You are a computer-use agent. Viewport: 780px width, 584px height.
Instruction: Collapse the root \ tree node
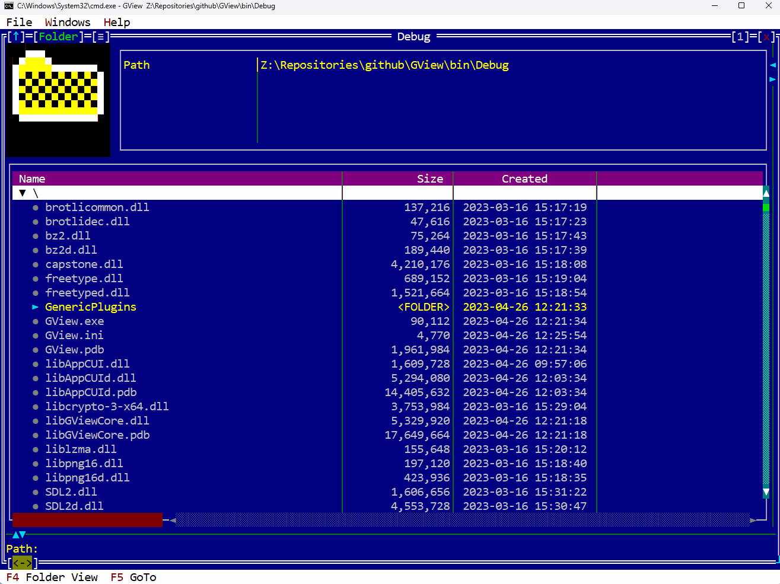(22, 193)
